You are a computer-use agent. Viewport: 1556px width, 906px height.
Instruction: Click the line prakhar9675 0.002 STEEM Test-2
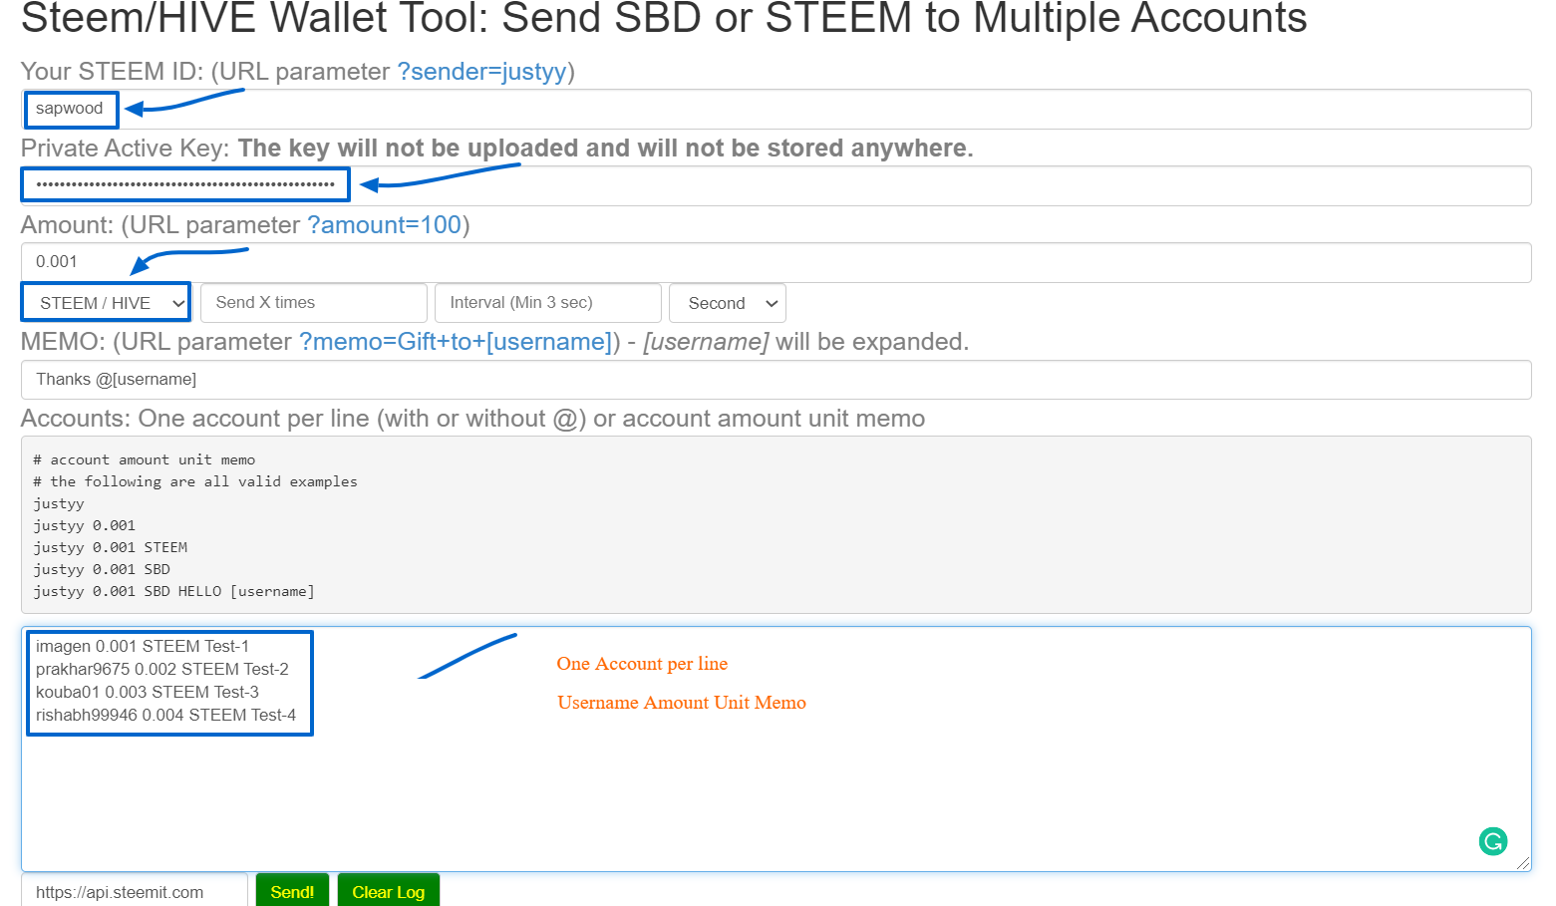162,669
